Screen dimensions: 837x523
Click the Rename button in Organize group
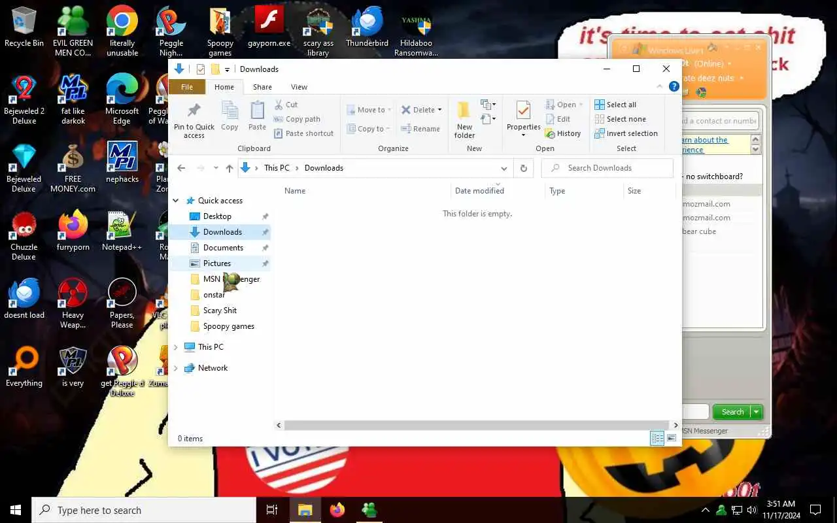coord(420,129)
